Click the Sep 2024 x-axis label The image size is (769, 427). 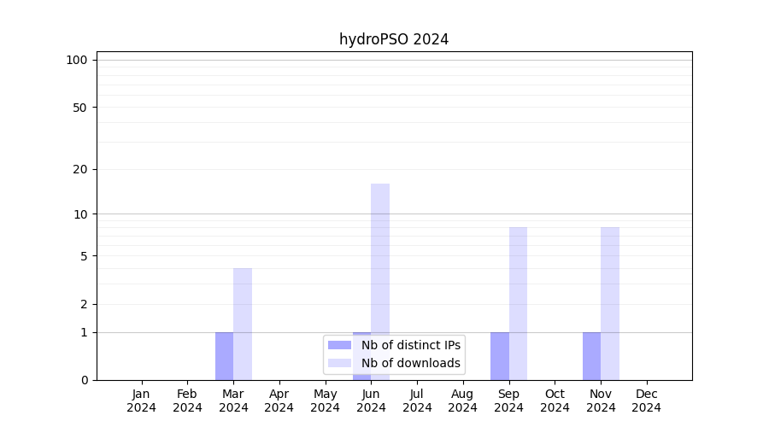click(x=509, y=401)
